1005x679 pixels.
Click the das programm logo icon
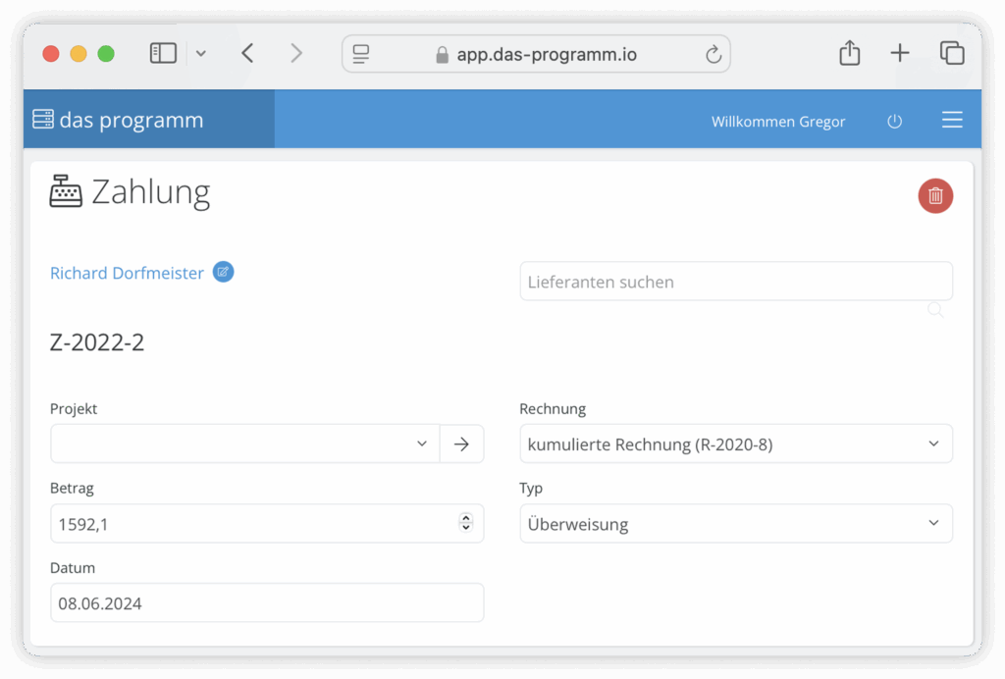42,118
